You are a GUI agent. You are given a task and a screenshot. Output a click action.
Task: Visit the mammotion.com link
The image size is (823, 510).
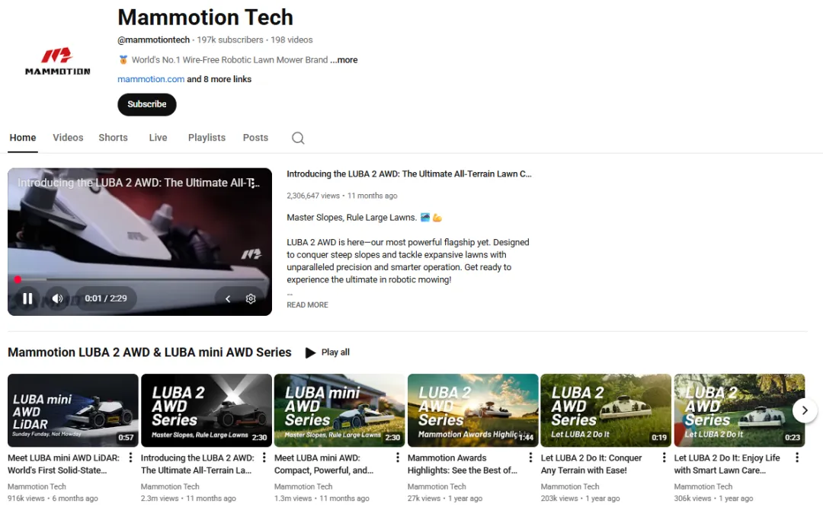[x=151, y=79]
